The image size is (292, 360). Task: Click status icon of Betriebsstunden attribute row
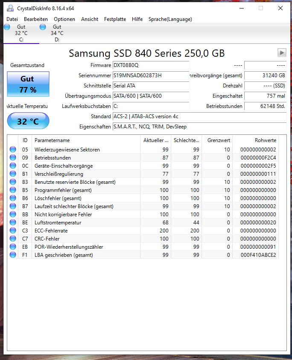pyautogui.click(x=13, y=157)
